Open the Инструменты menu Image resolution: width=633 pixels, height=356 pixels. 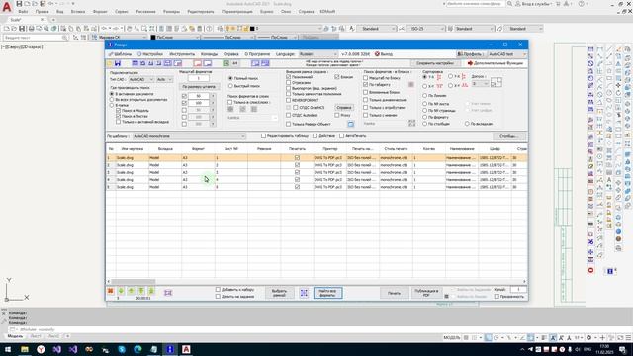coord(182,54)
